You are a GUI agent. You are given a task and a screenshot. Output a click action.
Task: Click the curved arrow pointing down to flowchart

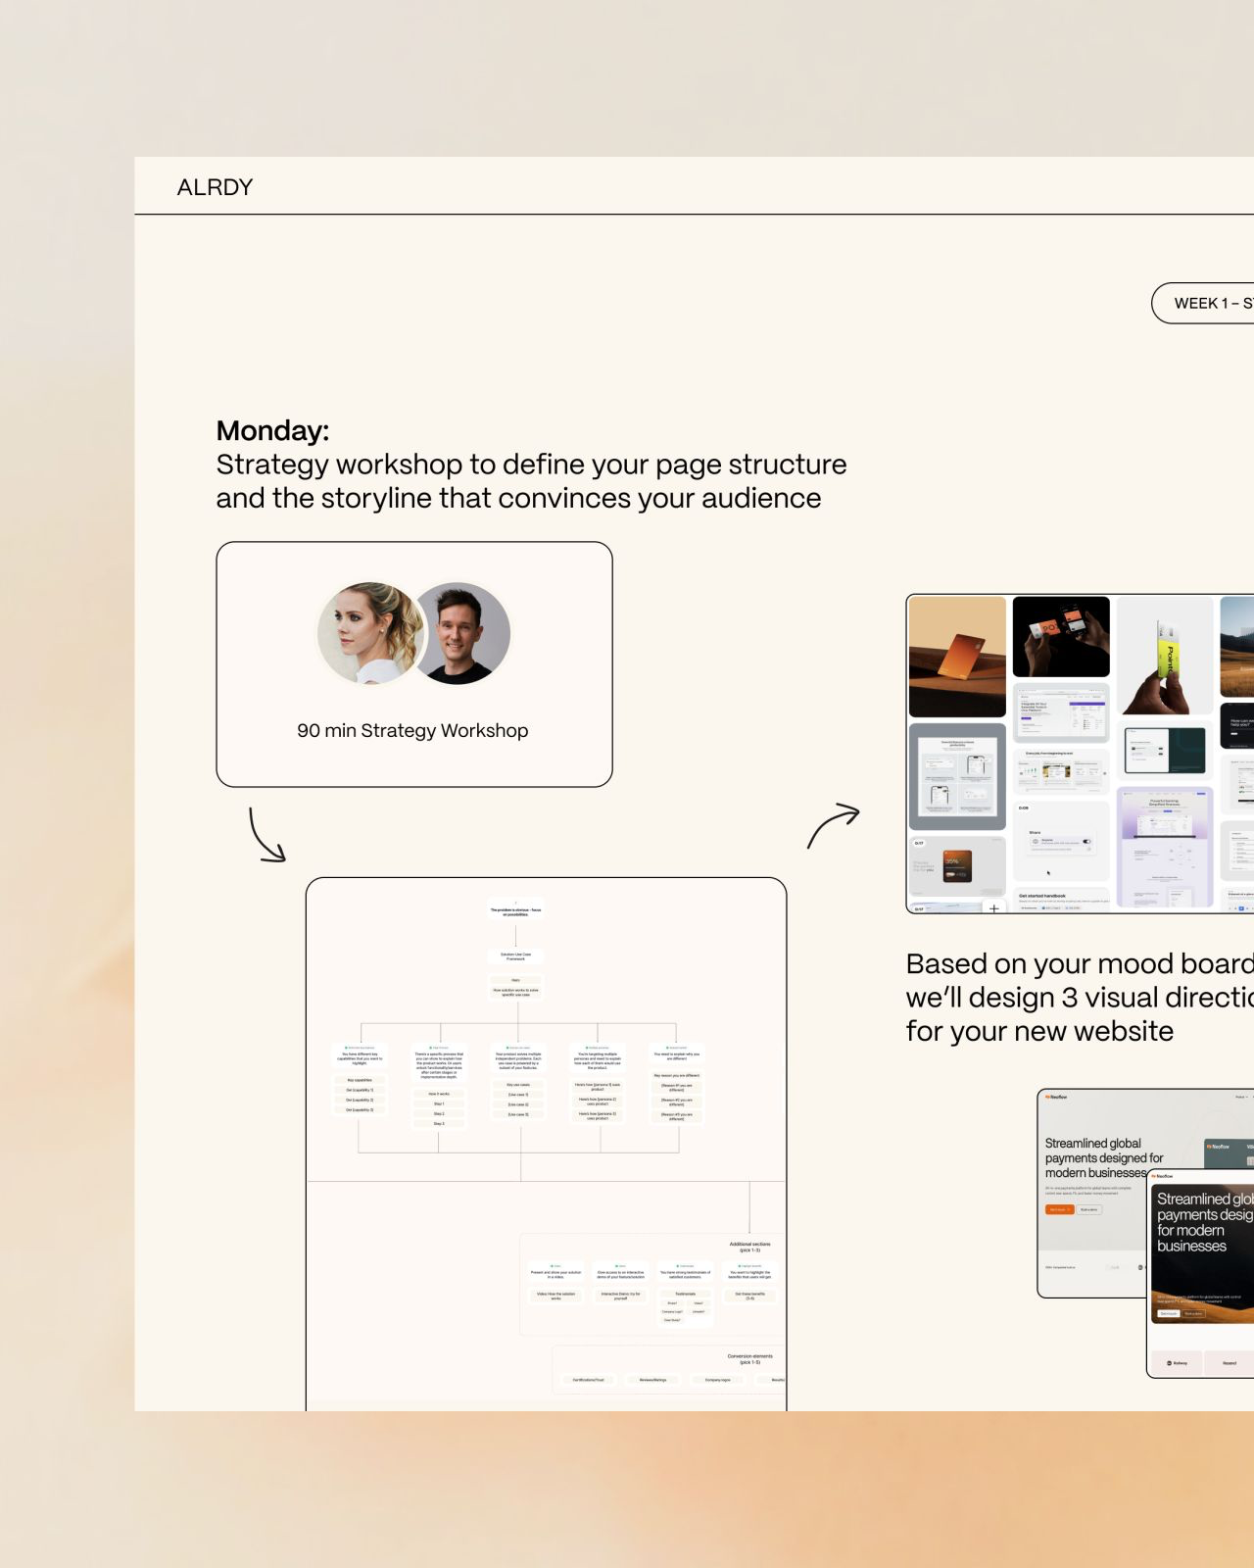[265, 836]
